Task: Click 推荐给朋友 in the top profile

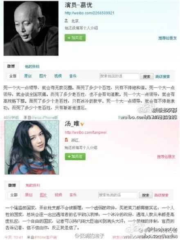Action: point(167,38)
